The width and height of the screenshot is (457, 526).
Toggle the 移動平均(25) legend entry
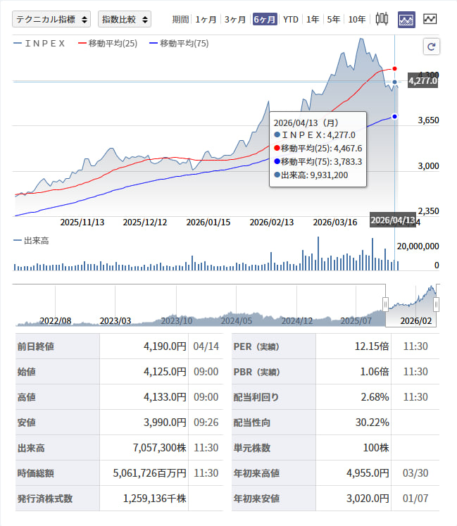[108, 43]
